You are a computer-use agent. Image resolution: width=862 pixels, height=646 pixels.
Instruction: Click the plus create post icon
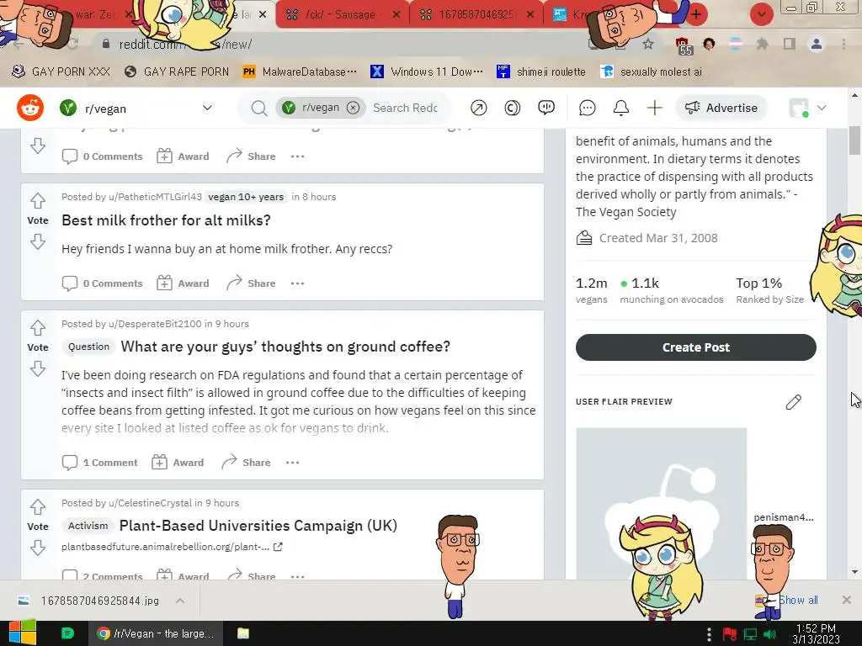(x=654, y=108)
